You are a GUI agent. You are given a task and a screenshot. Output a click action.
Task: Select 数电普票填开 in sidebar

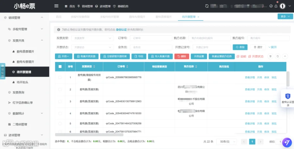(x=24, y=52)
